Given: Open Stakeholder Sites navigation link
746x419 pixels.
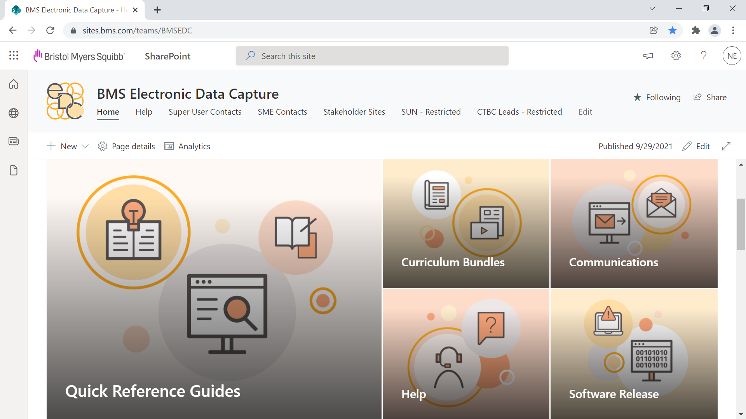Looking at the screenshot, I should pos(354,112).
